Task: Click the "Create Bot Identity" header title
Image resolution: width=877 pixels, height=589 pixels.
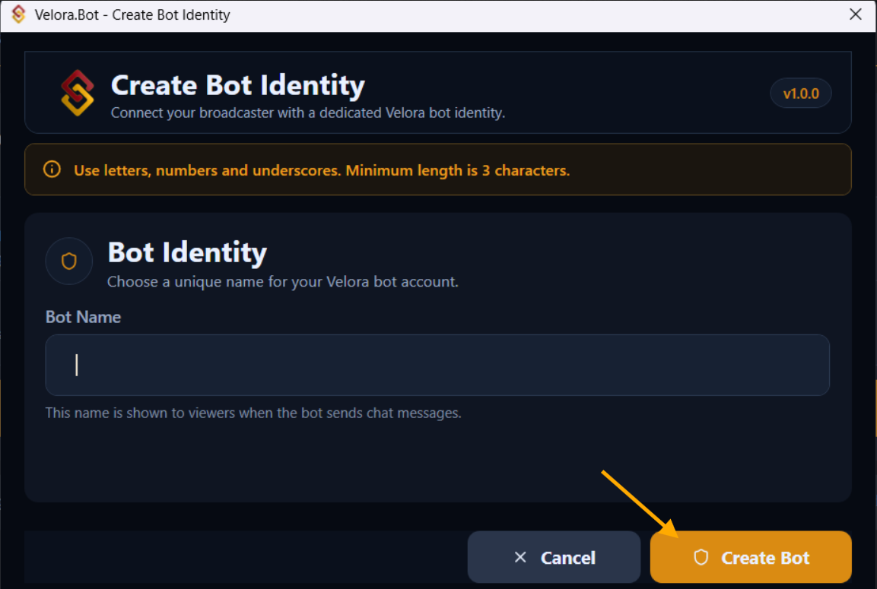Action: (237, 85)
